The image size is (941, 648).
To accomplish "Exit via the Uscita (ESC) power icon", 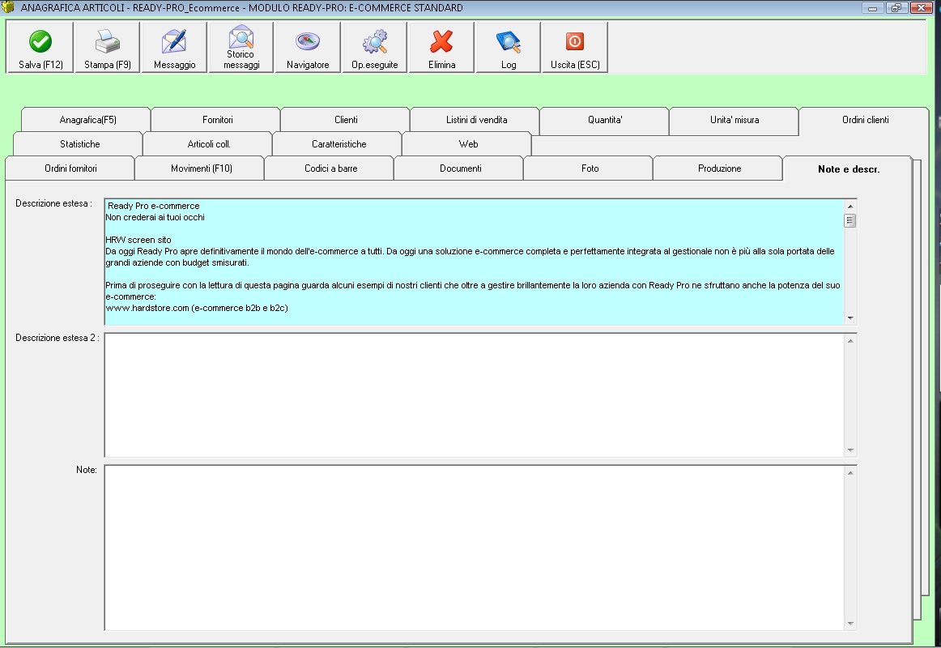I will click(x=575, y=48).
